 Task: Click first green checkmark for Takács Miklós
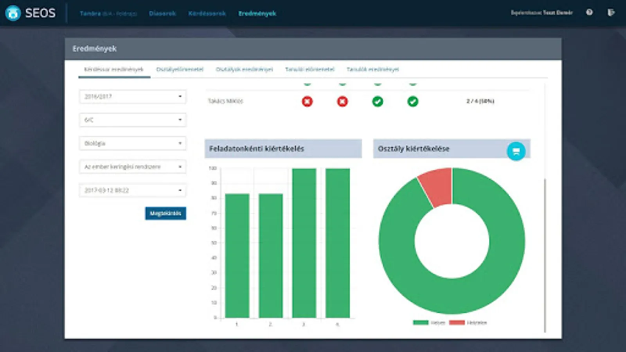coord(378,102)
